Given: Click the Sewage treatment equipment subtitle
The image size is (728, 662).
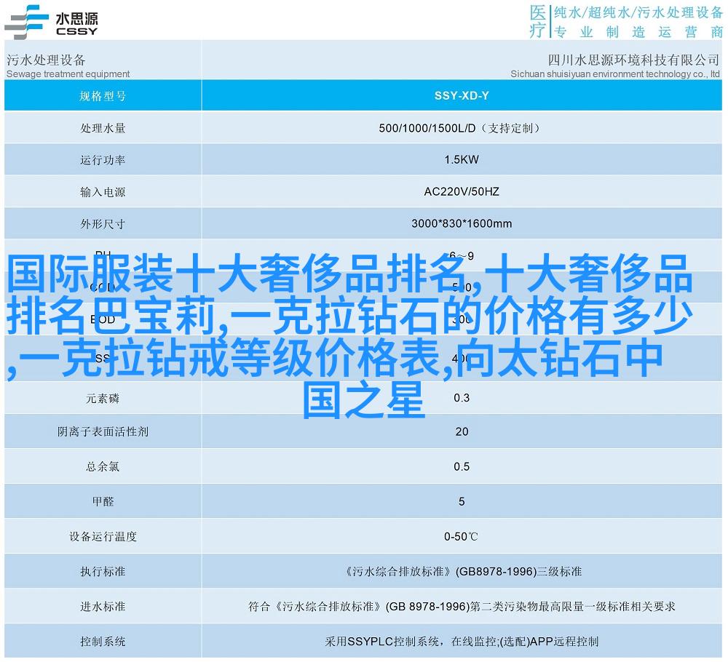Looking at the screenshot, I should [68, 73].
